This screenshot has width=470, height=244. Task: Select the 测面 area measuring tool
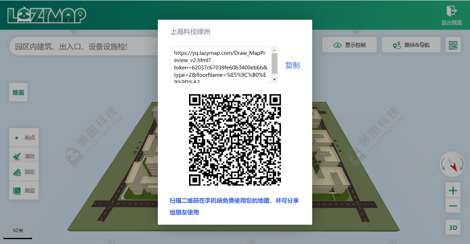[x=24, y=190]
